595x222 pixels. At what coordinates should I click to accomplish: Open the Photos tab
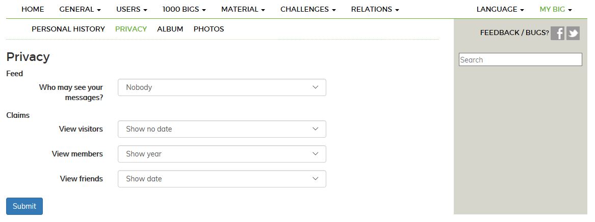pyautogui.click(x=209, y=29)
